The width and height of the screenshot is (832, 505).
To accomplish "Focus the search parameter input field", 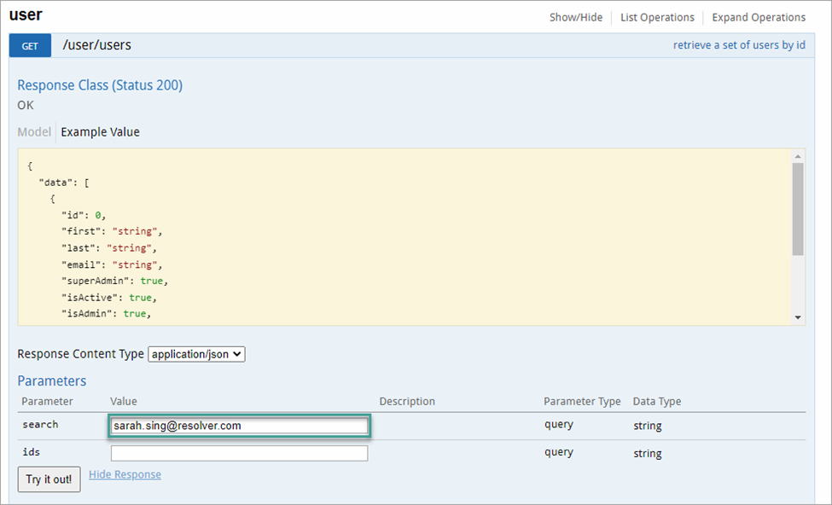I will click(x=239, y=426).
